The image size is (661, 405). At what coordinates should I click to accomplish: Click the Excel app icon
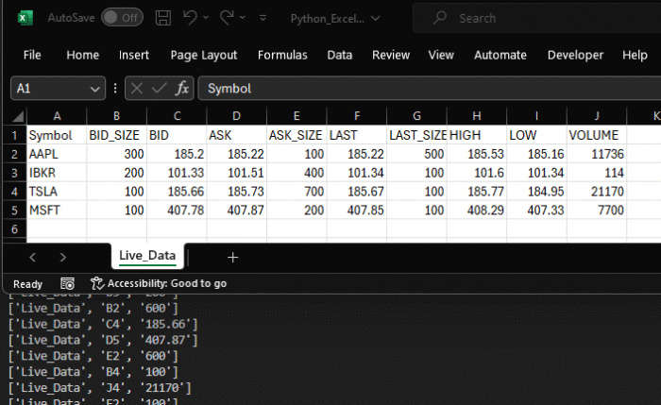tap(25, 18)
